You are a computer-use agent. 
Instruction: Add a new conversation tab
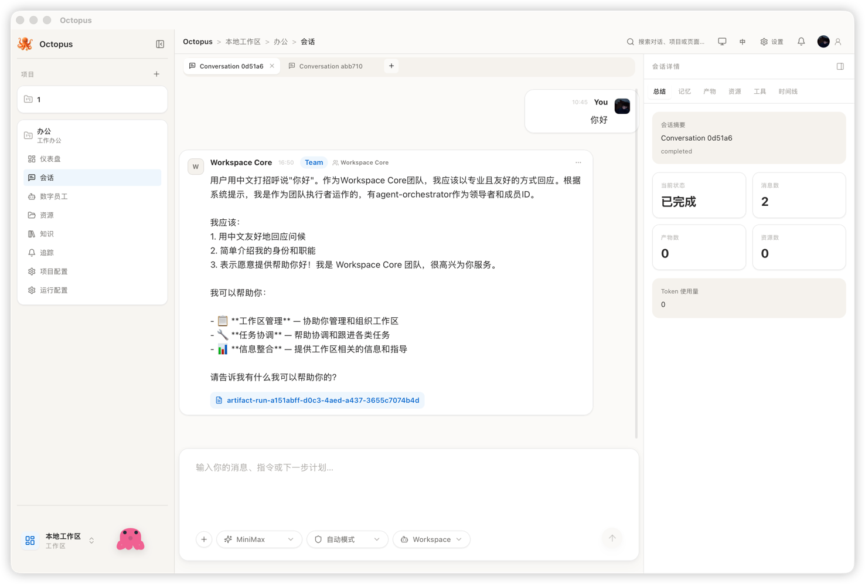pos(391,66)
